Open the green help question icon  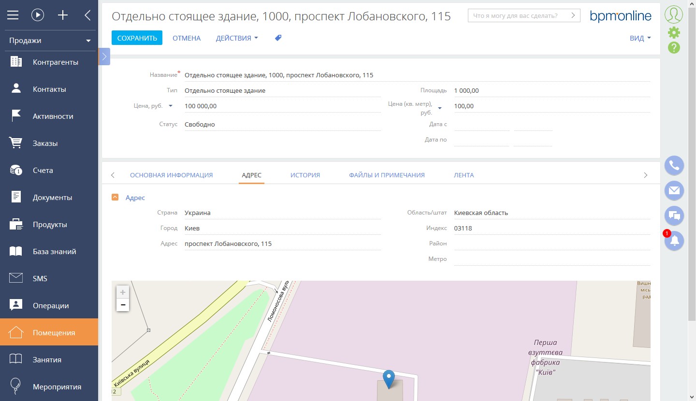click(674, 48)
